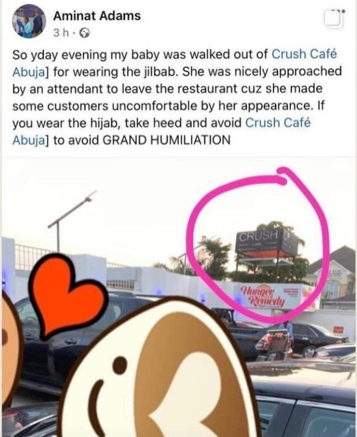Open Aminat Adams' profile picture
357x437 pixels.
pyautogui.click(x=29, y=22)
